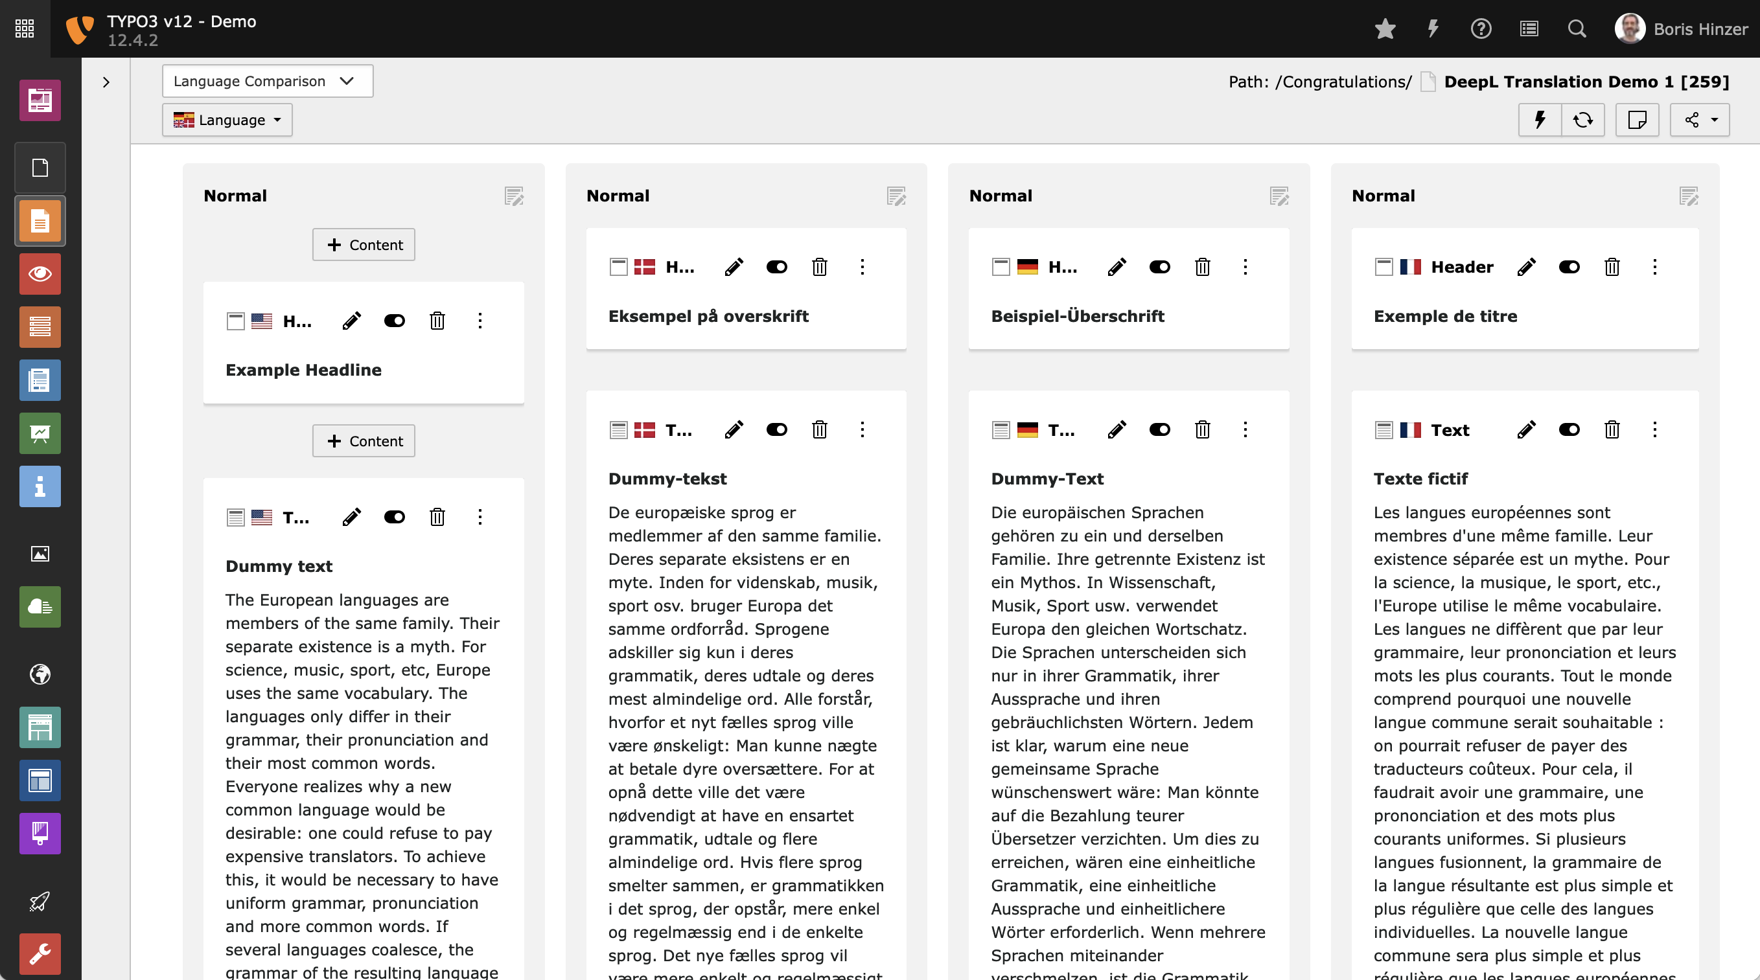Click the second Add Content button below headline
This screenshot has width=1760, height=980.
click(364, 440)
